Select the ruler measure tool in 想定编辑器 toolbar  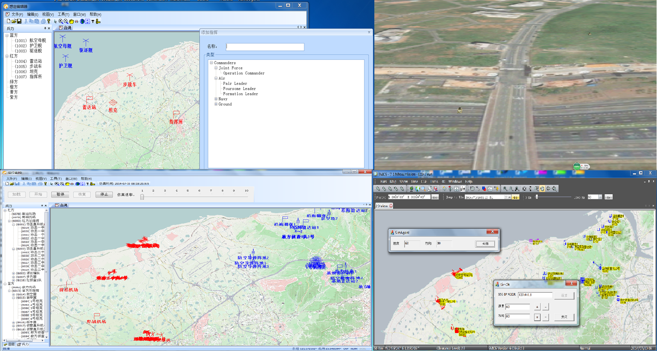coord(98,21)
